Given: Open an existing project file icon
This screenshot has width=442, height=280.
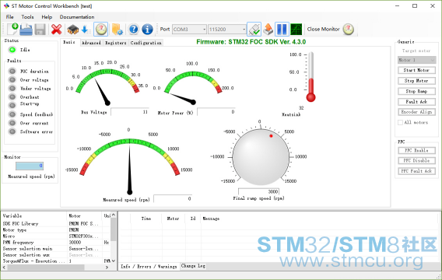Looking at the screenshot, I should (26, 30).
